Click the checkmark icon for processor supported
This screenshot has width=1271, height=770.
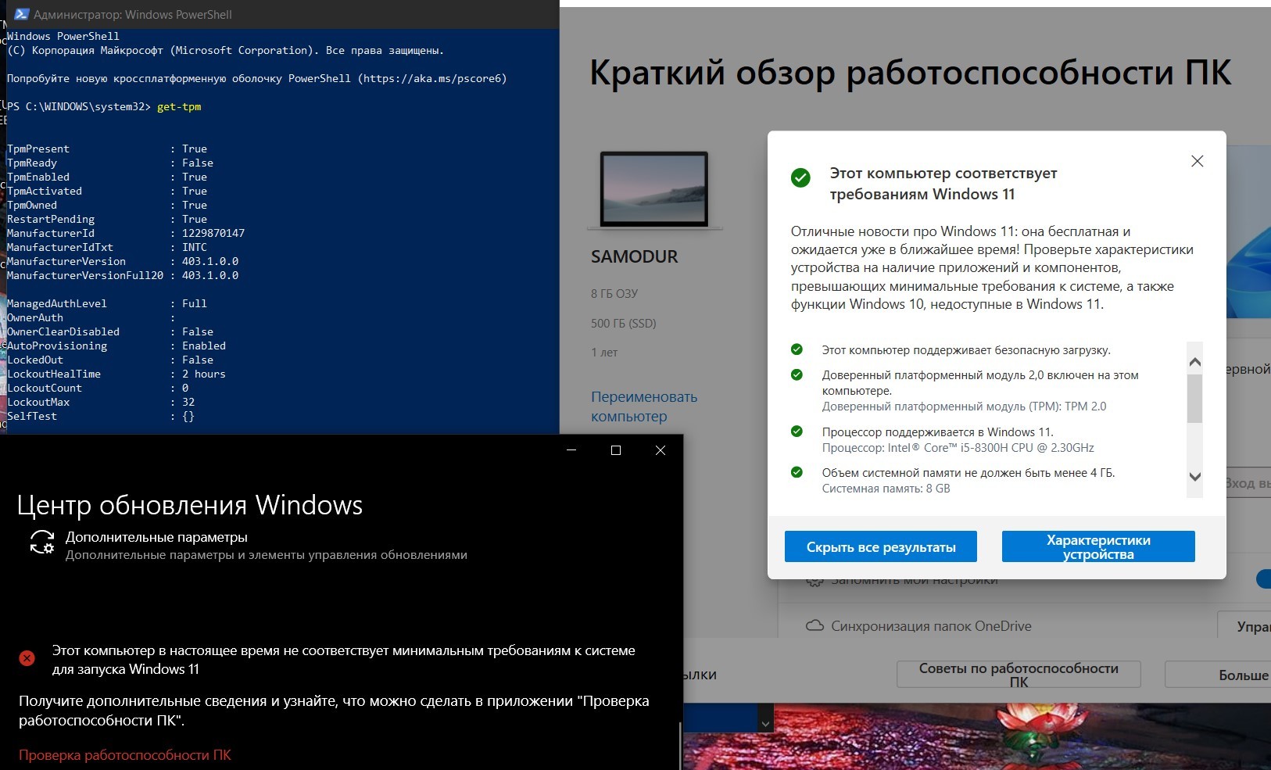[x=797, y=432]
